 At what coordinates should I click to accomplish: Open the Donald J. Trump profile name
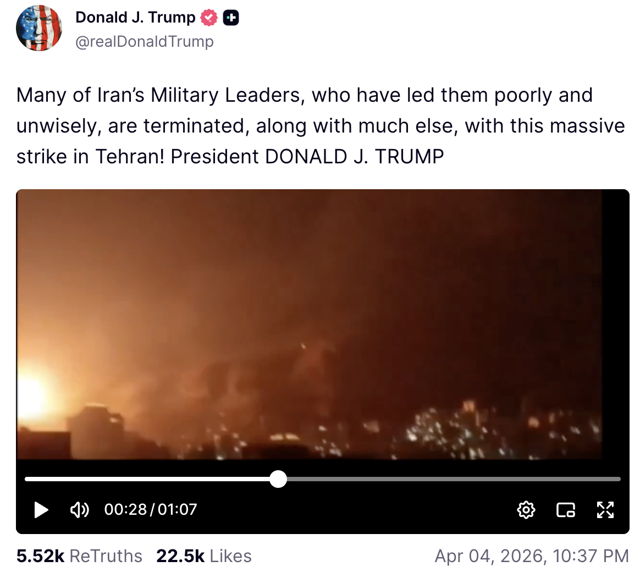[135, 18]
